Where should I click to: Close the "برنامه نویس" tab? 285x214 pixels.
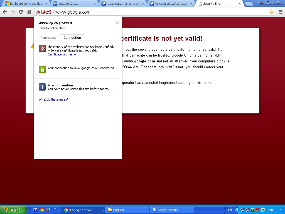point(143,4)
